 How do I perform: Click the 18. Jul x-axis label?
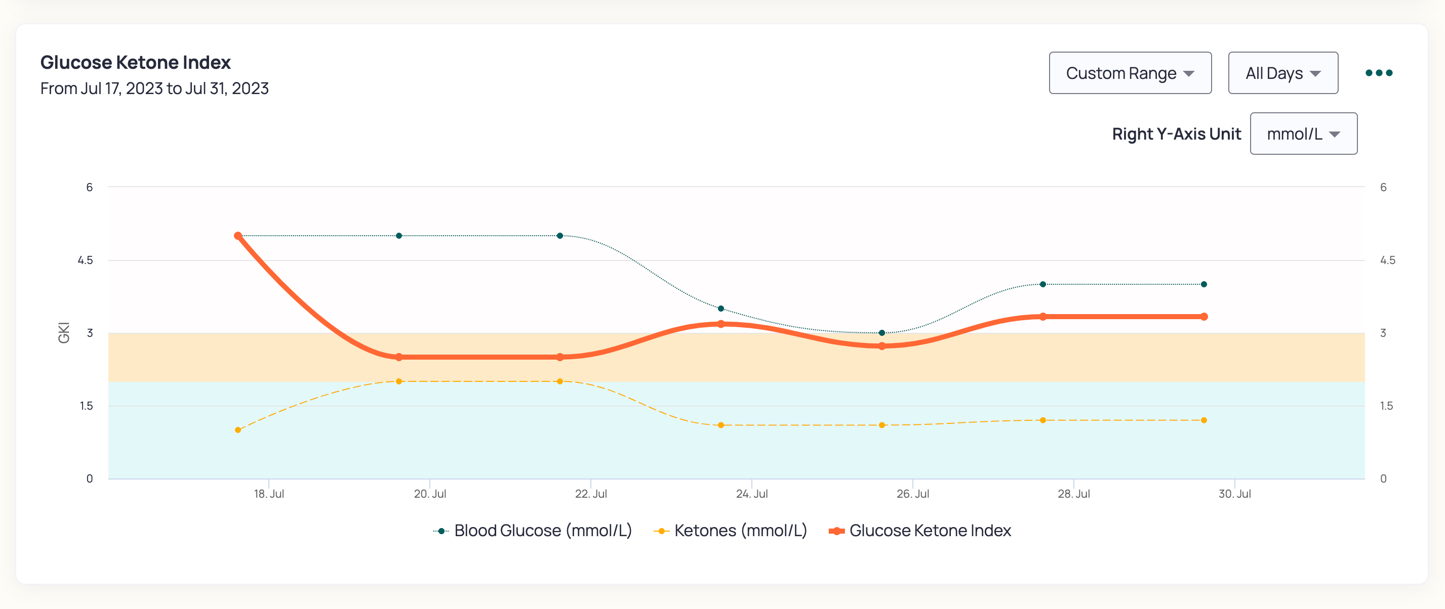pyautogui.click(x=269, y=494)
